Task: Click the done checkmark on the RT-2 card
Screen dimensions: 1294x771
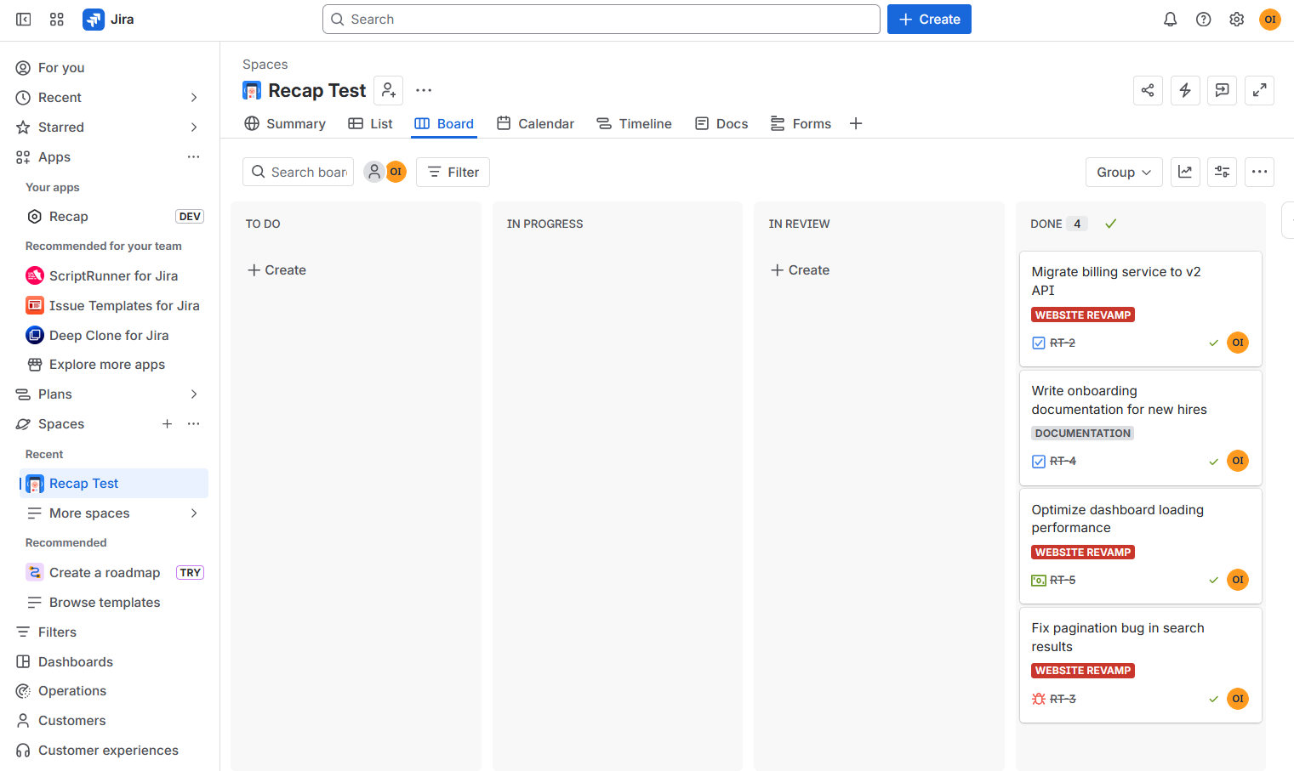Action: (x=1214, y=343)
